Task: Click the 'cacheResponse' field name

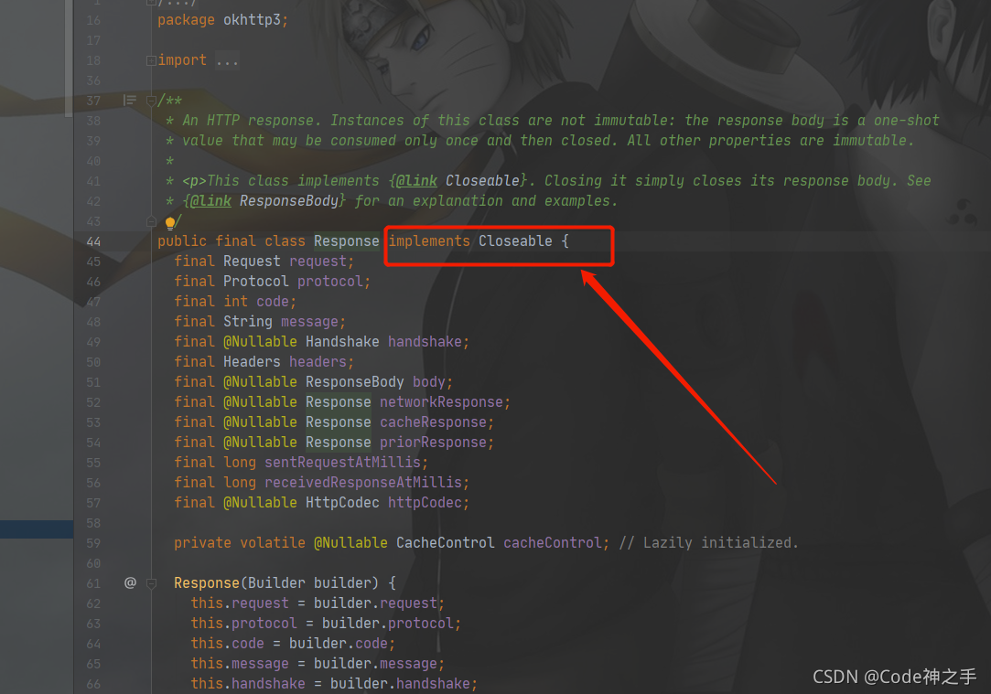Action: coord(433,422)
